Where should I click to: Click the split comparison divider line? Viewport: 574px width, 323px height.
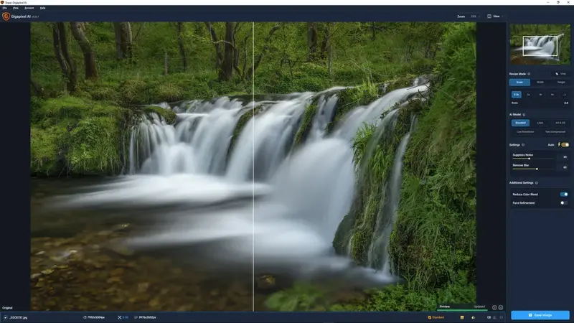253,167
